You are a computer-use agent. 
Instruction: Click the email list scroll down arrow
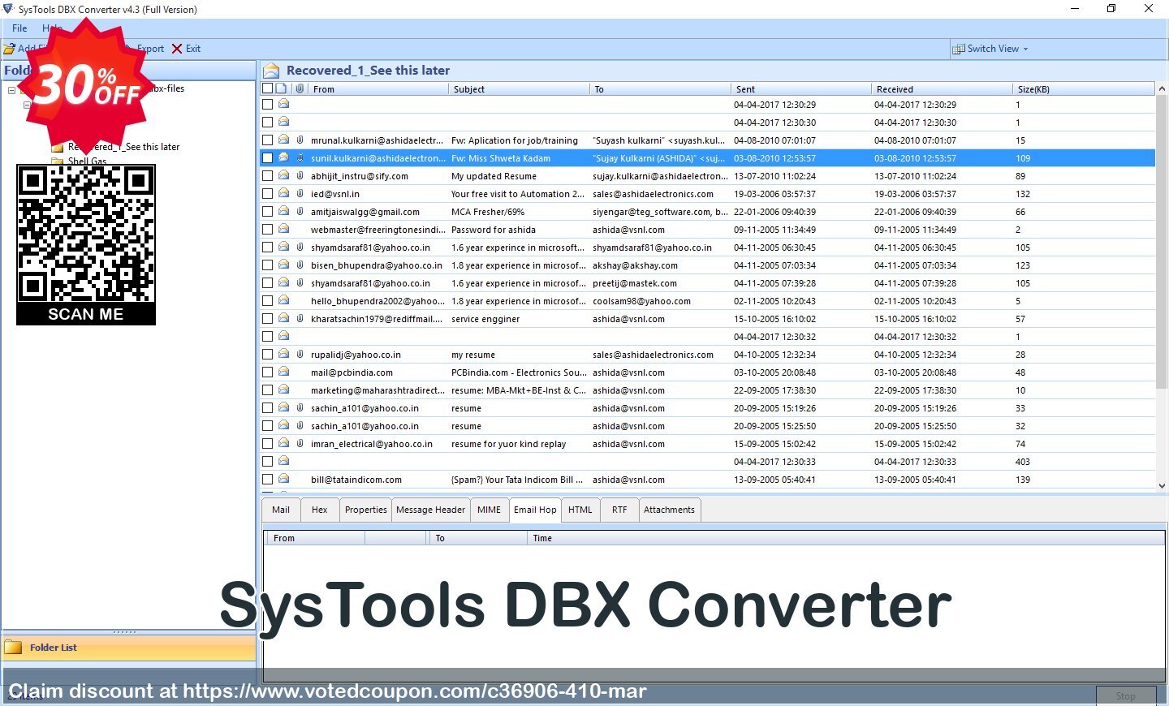[1163, 485]
